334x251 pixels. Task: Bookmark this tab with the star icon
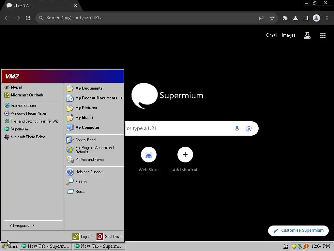(272, 18)
